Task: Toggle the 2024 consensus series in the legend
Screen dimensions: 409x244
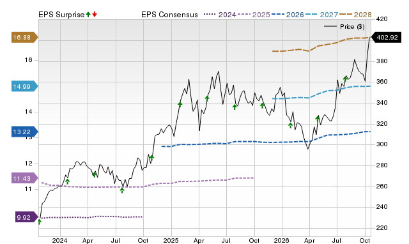Action: pos(220,15)
